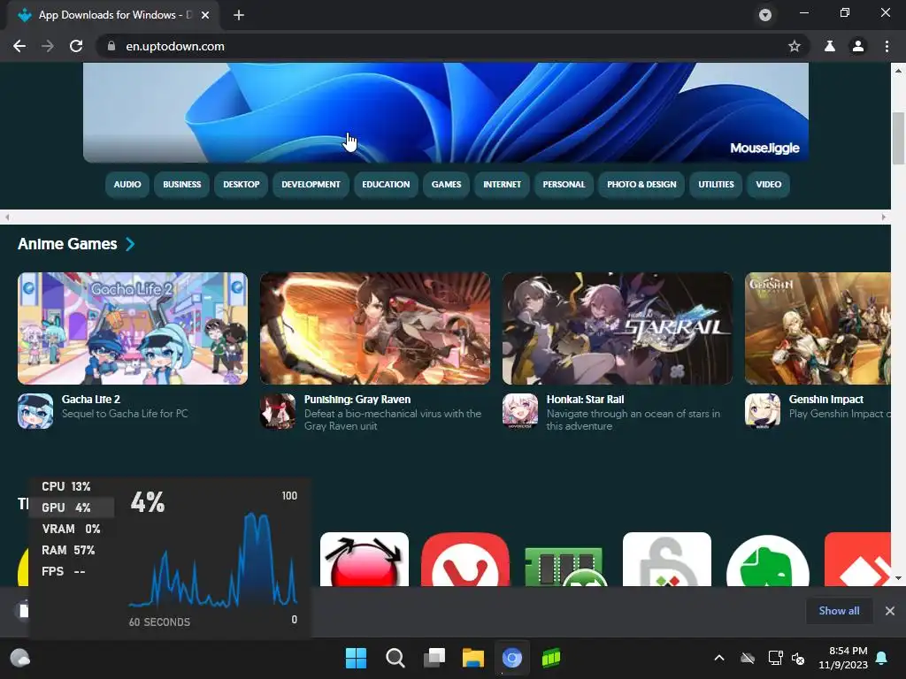This screenshot has width=906, height=679.
Task: Open the gray padlock app icon
Action: pos(667,560)
